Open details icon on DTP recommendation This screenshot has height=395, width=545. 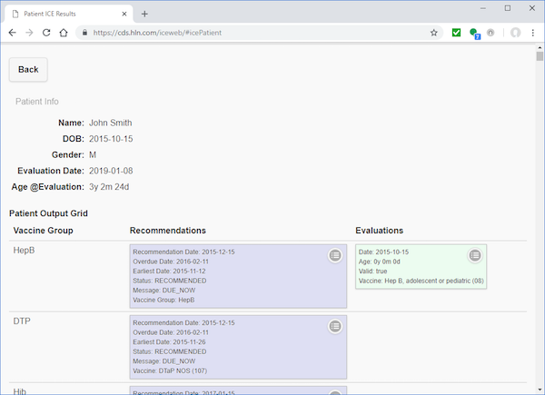[335, 326]
